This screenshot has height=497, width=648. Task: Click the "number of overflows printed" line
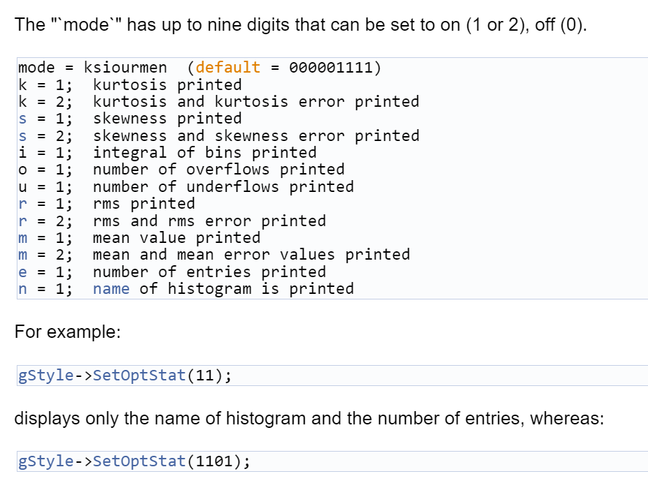click(218, 170)
